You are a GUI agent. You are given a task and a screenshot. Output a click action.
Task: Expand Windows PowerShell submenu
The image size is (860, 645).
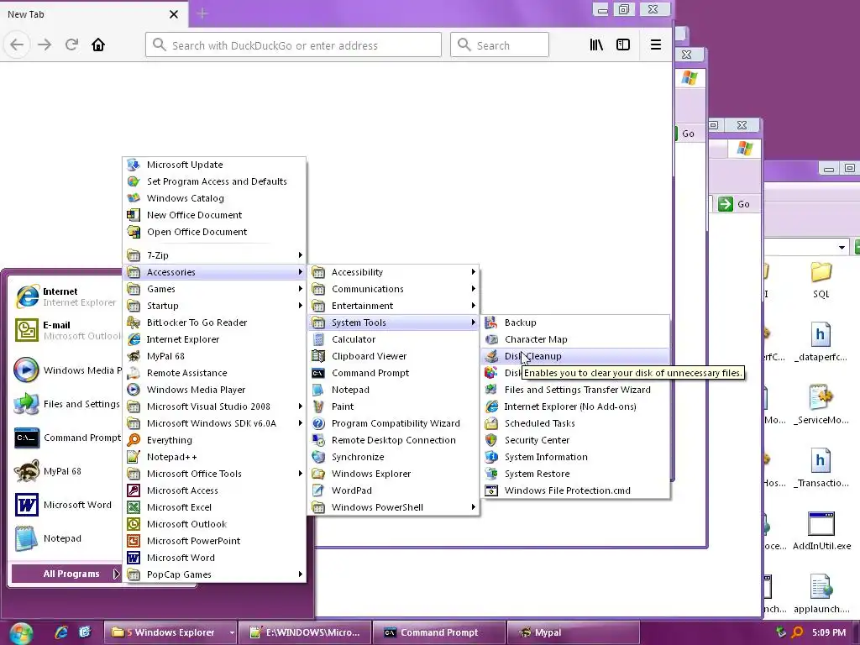pos(393,507)
